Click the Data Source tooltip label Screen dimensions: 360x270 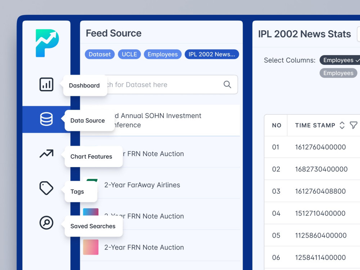87,121
